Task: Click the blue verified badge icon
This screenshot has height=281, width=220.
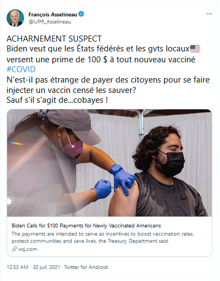Action: click(x=81, y=14)
